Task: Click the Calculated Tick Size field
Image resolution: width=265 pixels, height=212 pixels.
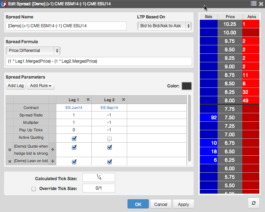Action: [x=99, y=177]
